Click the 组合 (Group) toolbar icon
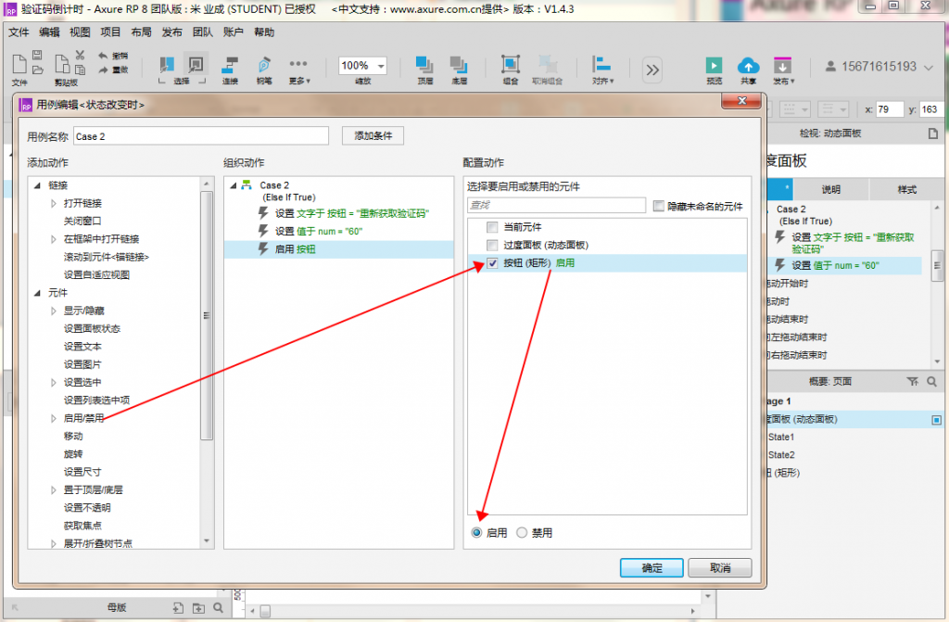Viewport: 949px width, 622px height. click(511, 66)
